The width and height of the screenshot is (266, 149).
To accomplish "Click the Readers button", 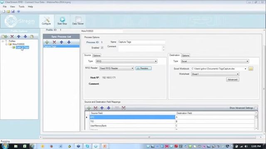I will pyautogui.click(x=143, y=68).
